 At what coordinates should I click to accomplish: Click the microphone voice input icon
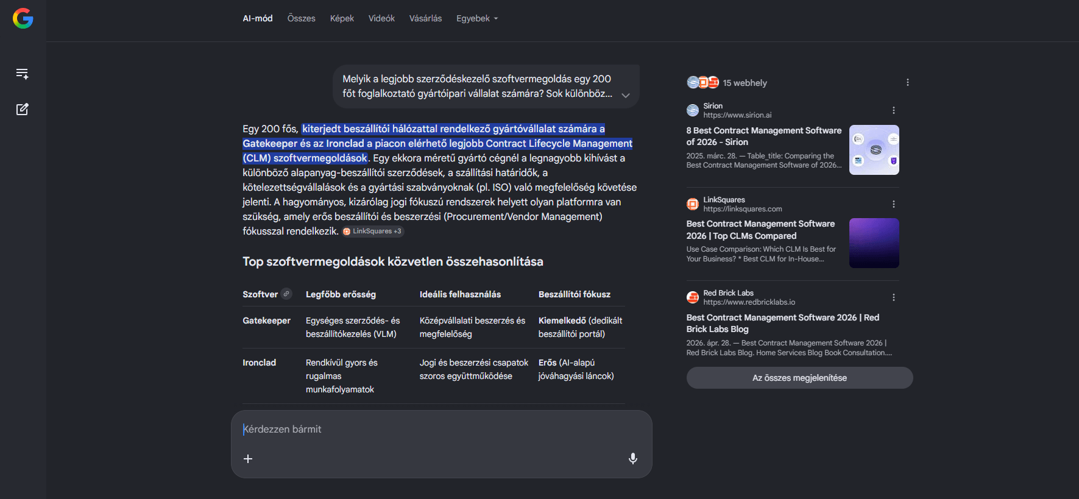pos(633,459)
